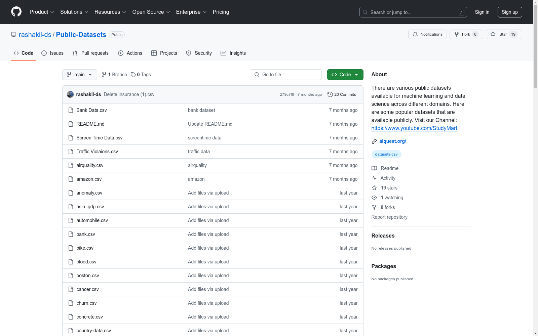The height and width of the screenshot is (336, 538).
Task: Click the rashakil-ds avatar image
Action: (70, 94)
